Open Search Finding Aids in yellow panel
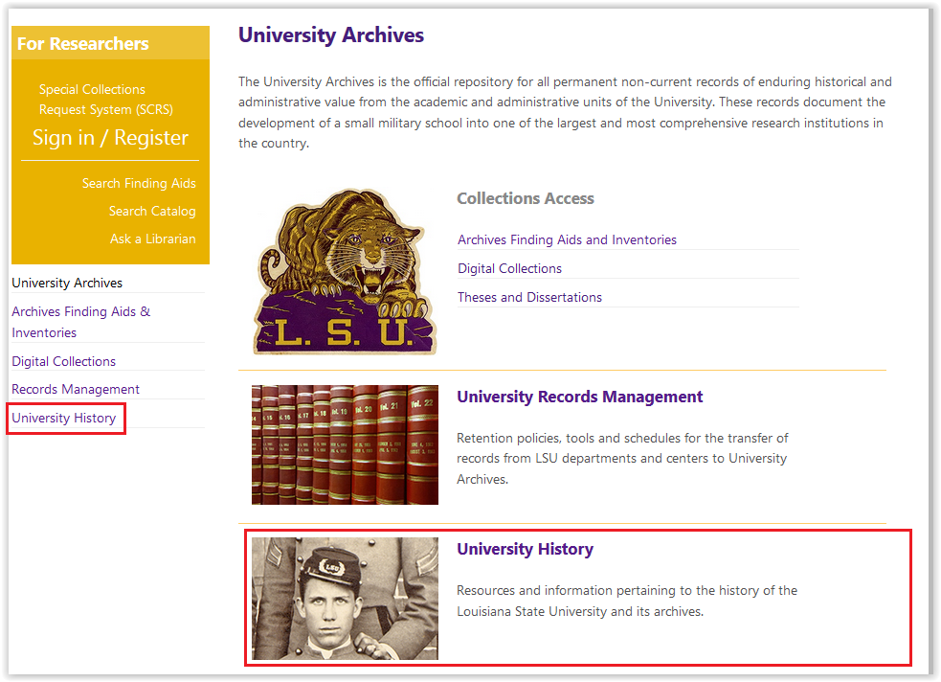Image resolution: width=941 pixels, height=682 pixels. [x=139, y=183]
